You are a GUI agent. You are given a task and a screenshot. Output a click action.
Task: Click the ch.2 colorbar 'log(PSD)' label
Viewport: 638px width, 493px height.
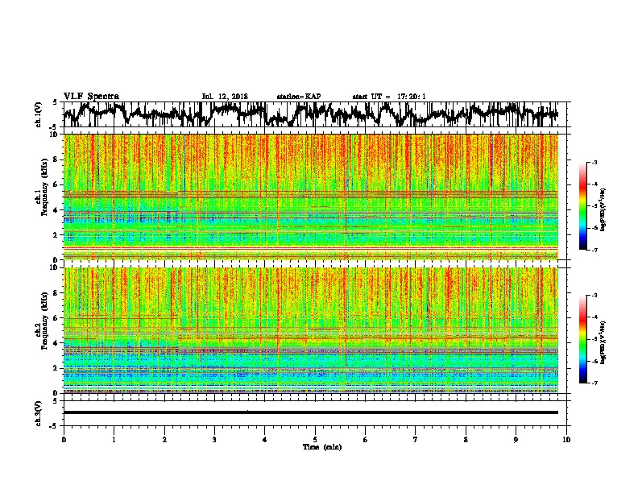[x=603, y=342]
